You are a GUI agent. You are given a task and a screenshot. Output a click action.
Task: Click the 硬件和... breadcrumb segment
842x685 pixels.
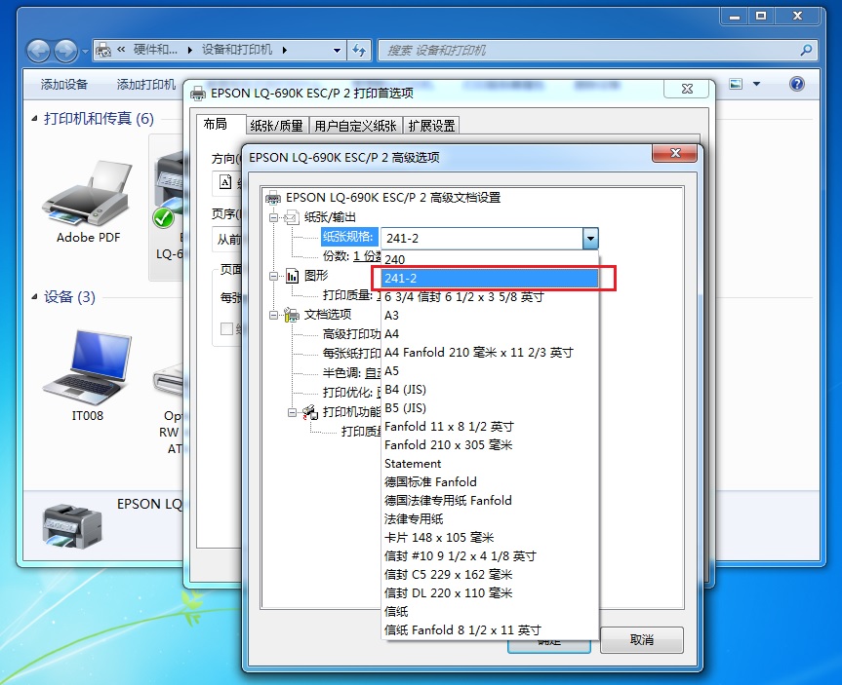click(x=155, y=50)
